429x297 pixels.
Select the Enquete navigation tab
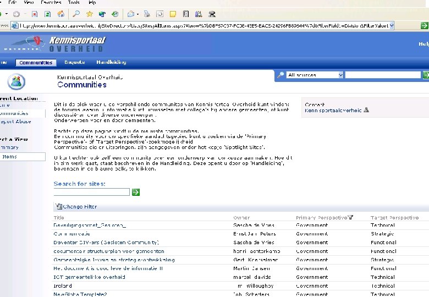click(74, 62)
